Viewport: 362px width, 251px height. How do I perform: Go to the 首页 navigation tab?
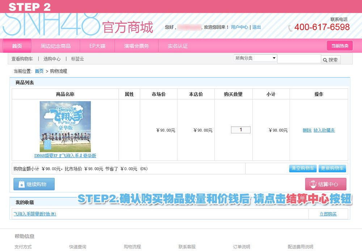[17, 46]
